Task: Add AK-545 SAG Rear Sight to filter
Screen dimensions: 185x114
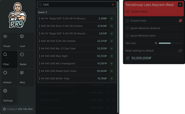Action: (112, 56)
